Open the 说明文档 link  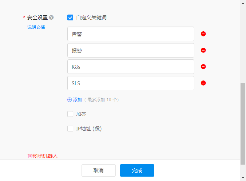[36, 27]
